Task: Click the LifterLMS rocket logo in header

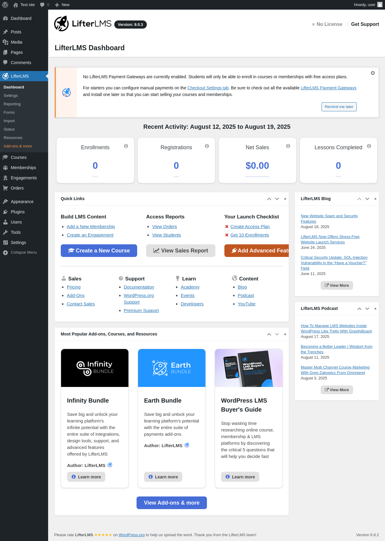Action: [61, 23]
